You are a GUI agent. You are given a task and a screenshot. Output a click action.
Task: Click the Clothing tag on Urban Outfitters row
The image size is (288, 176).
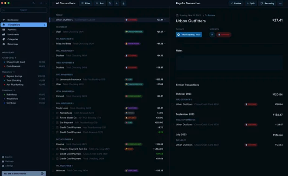131,20
